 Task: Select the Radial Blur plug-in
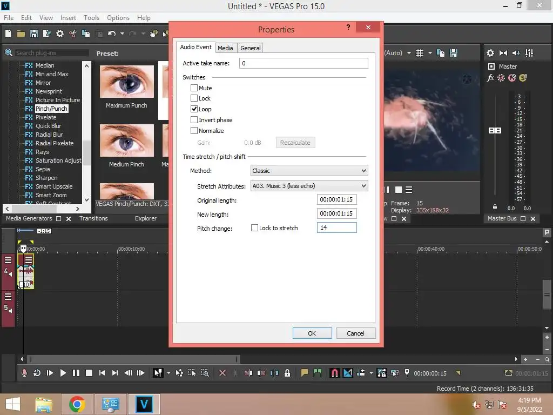pyautogui.click(x=49, y=135)
